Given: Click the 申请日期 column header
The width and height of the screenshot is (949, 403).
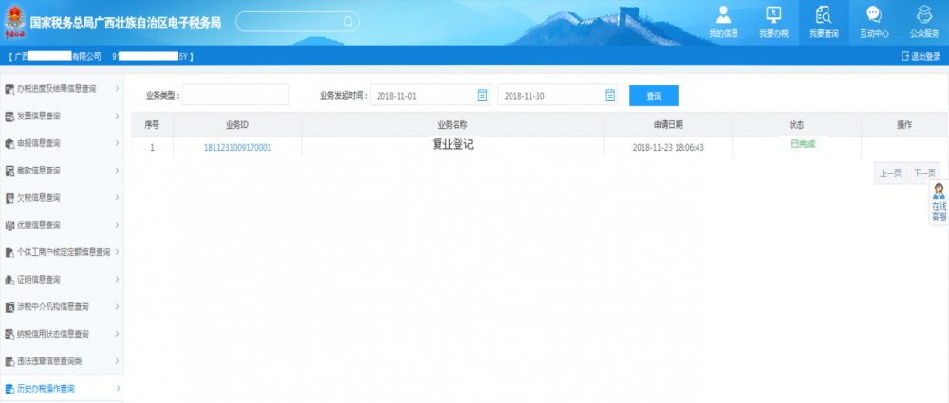Looking at the screenshot, I should pyautogui.click(x=668, y=124).
